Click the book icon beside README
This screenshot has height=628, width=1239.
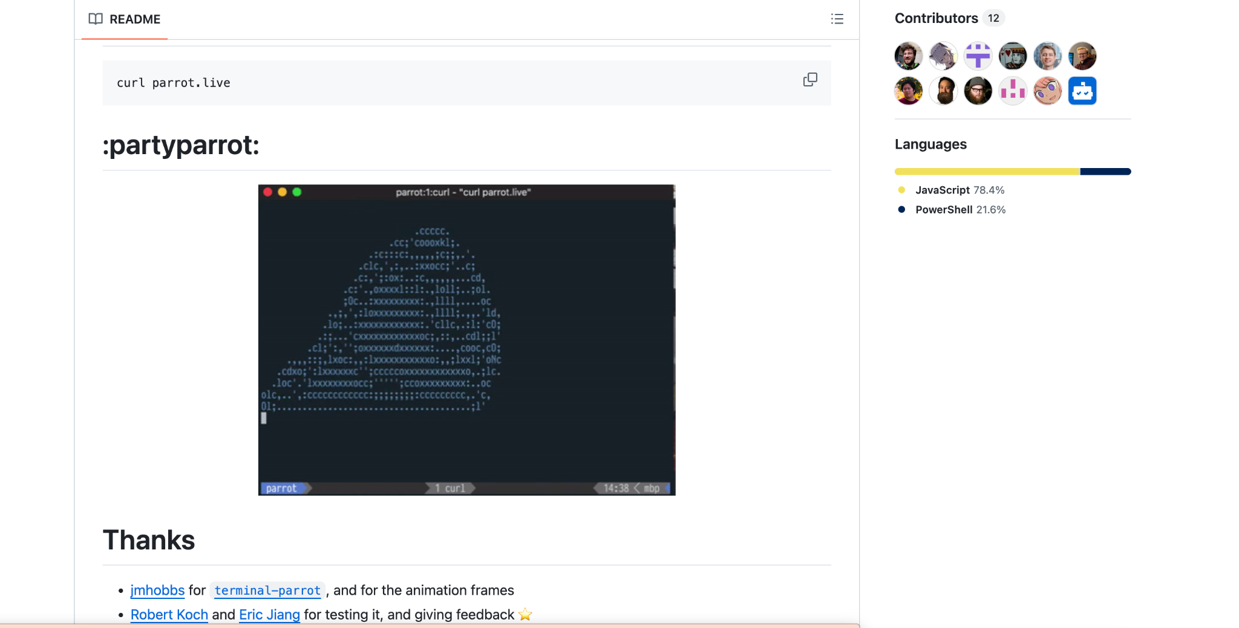96,19
